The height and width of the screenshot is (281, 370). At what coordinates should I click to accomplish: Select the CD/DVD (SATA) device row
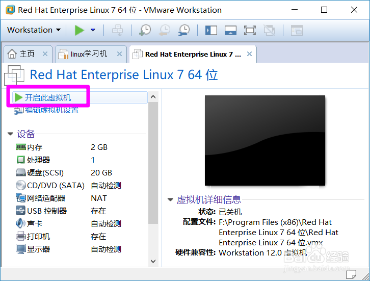point(68,186)
